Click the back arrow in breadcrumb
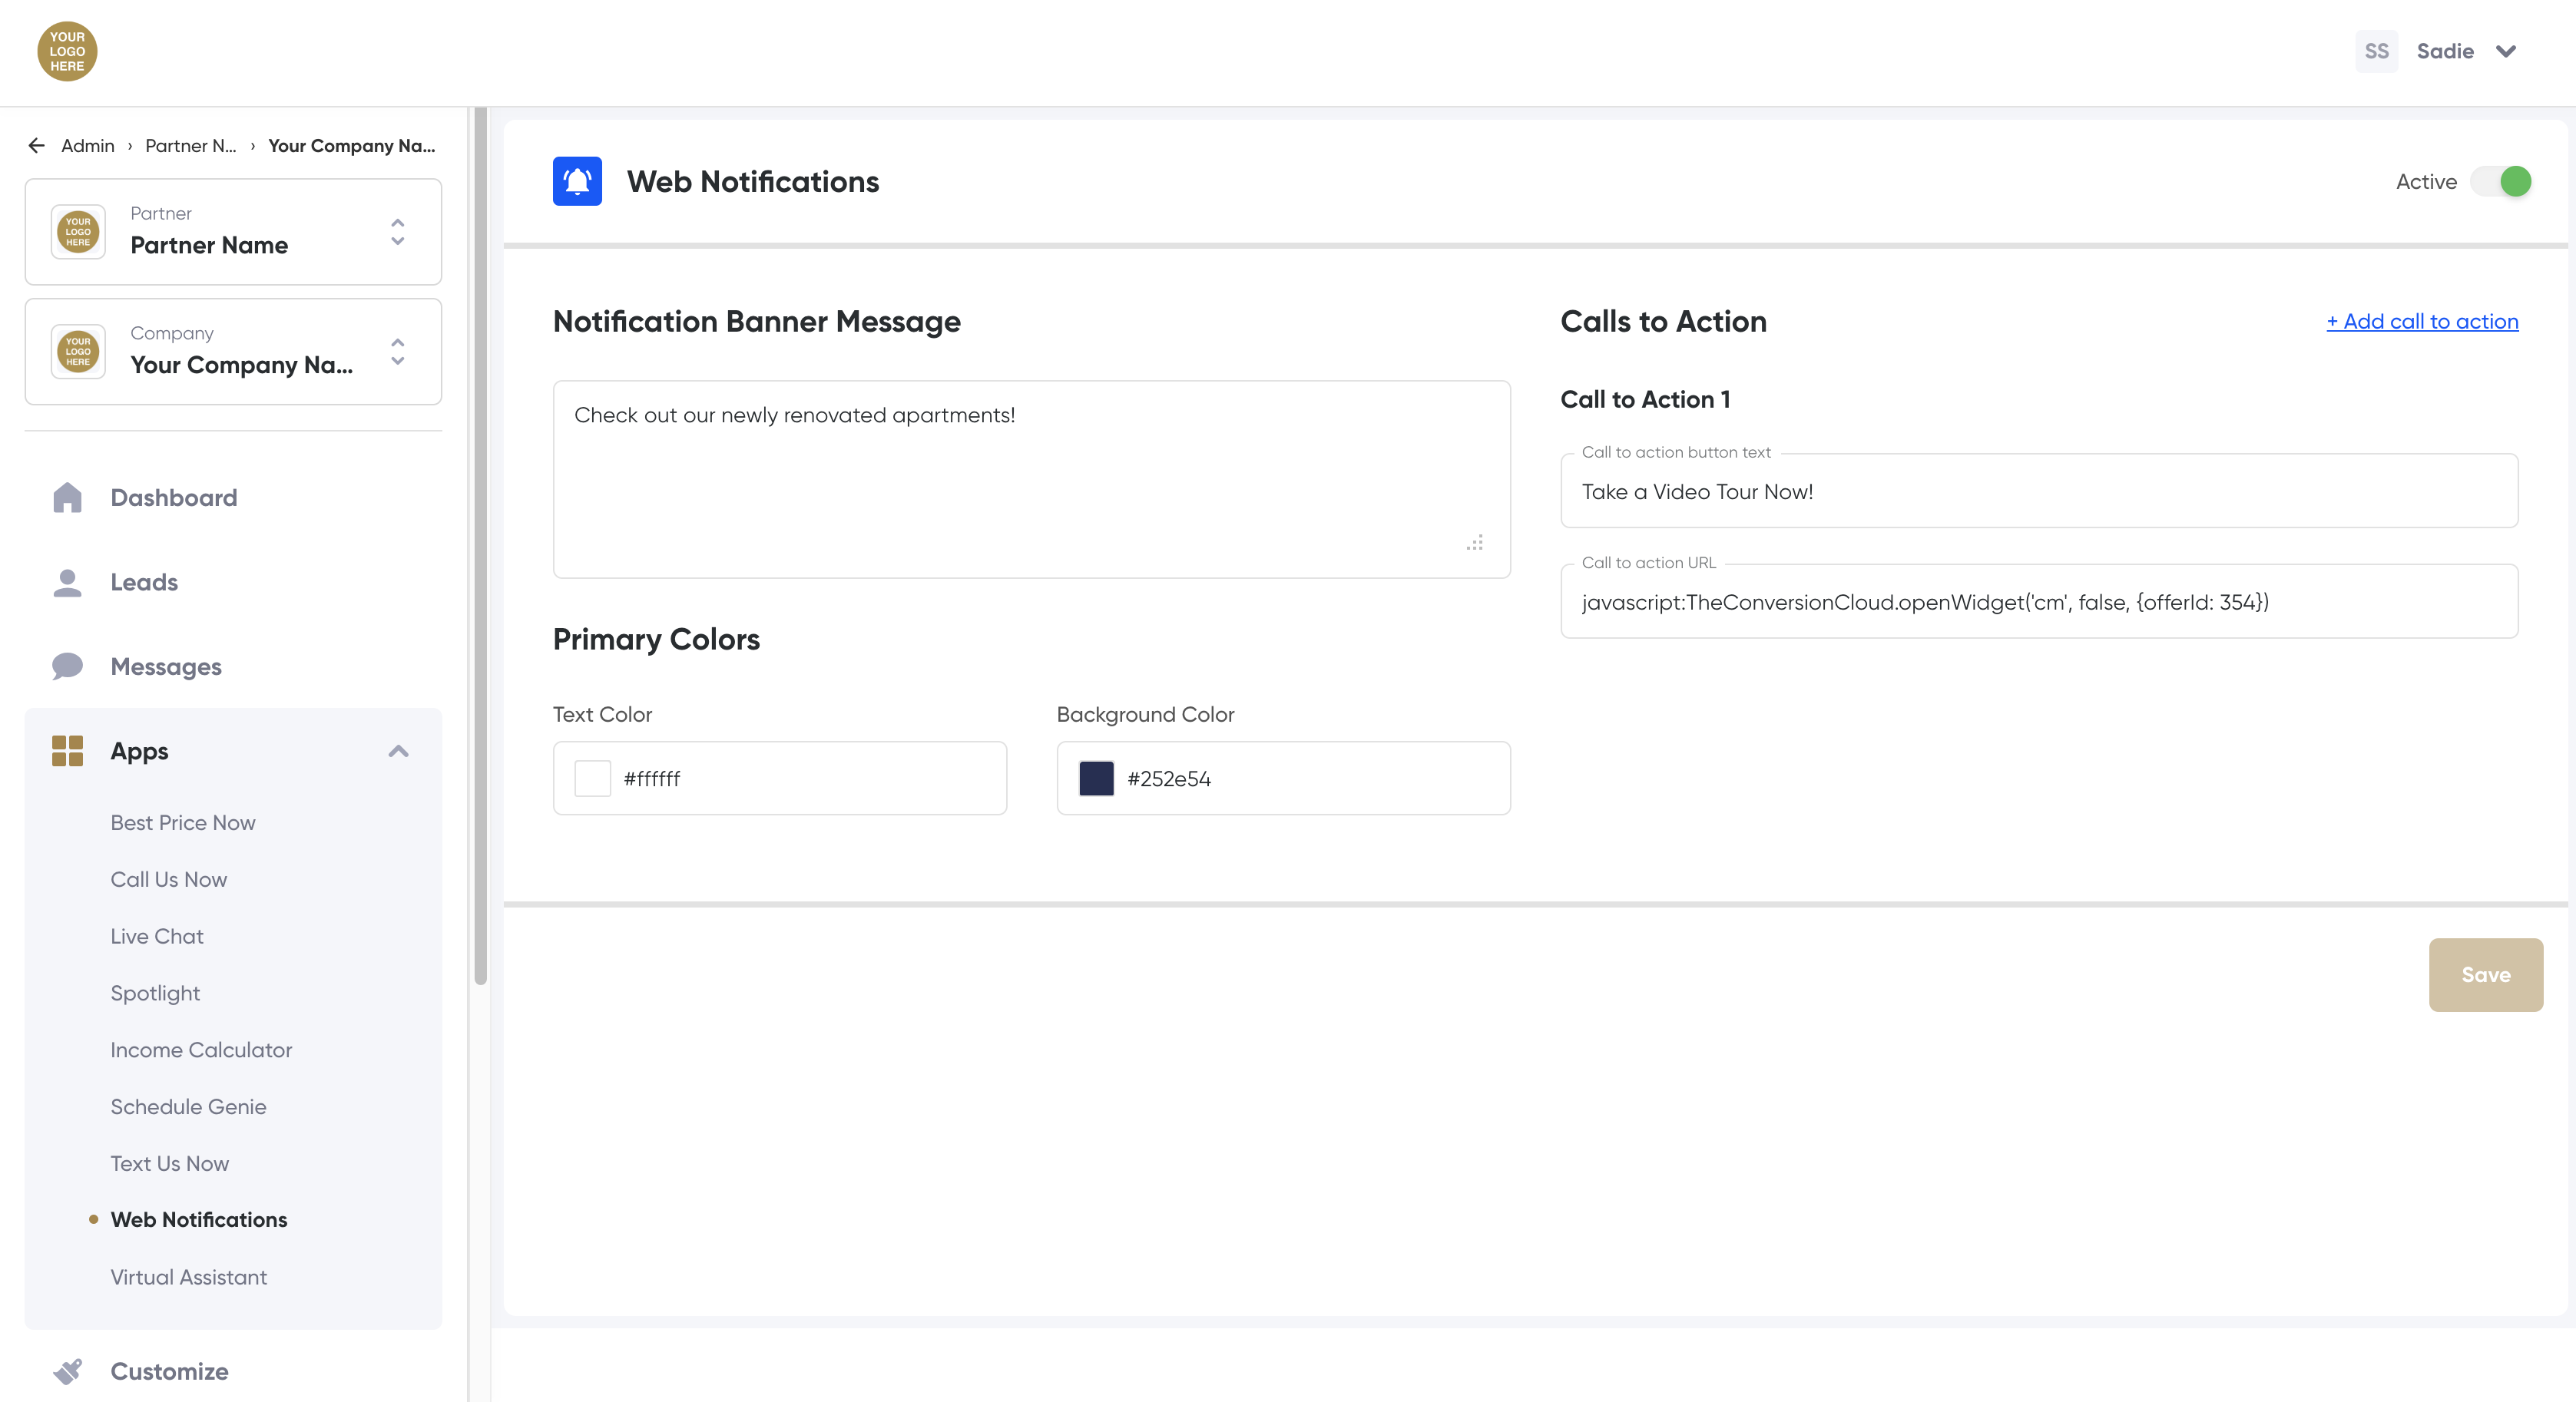Viewport: 2576px width, 1402px height. coord(37,146)
